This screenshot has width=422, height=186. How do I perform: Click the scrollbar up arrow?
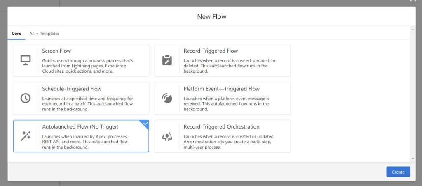tap(413, 30)
